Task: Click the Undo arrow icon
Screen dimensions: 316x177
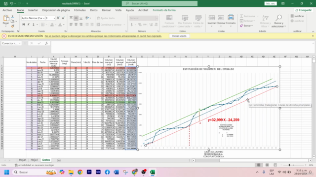Action: coord(11,3)
